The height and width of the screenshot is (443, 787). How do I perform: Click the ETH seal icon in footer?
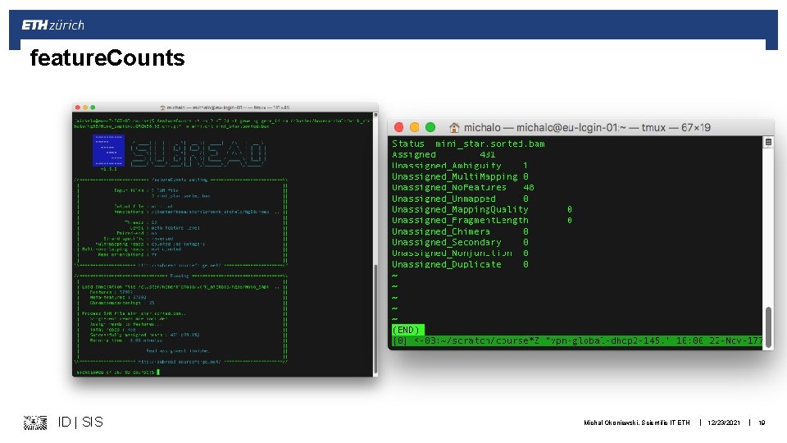click(35, 422)
